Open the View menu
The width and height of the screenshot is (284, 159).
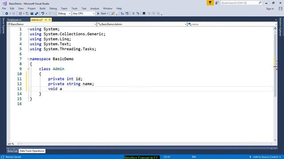[x=21, y=8]
